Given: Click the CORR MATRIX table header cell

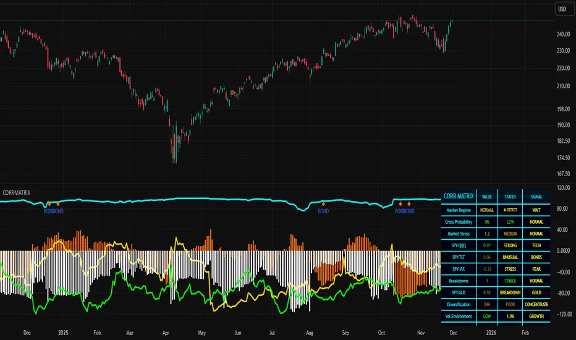Looking at the screenshot, I should pos(459,197).
